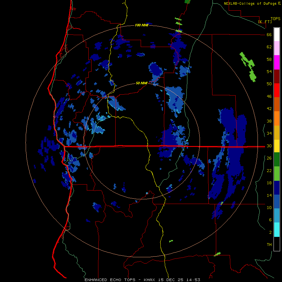282x282 pixels.
Task: Click the white swatch atop the tops legend
Action: [277, 34]
